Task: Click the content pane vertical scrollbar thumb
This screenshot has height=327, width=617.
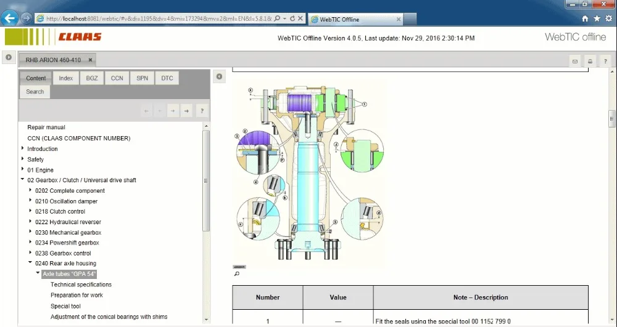Action: (x=611, y=119)
